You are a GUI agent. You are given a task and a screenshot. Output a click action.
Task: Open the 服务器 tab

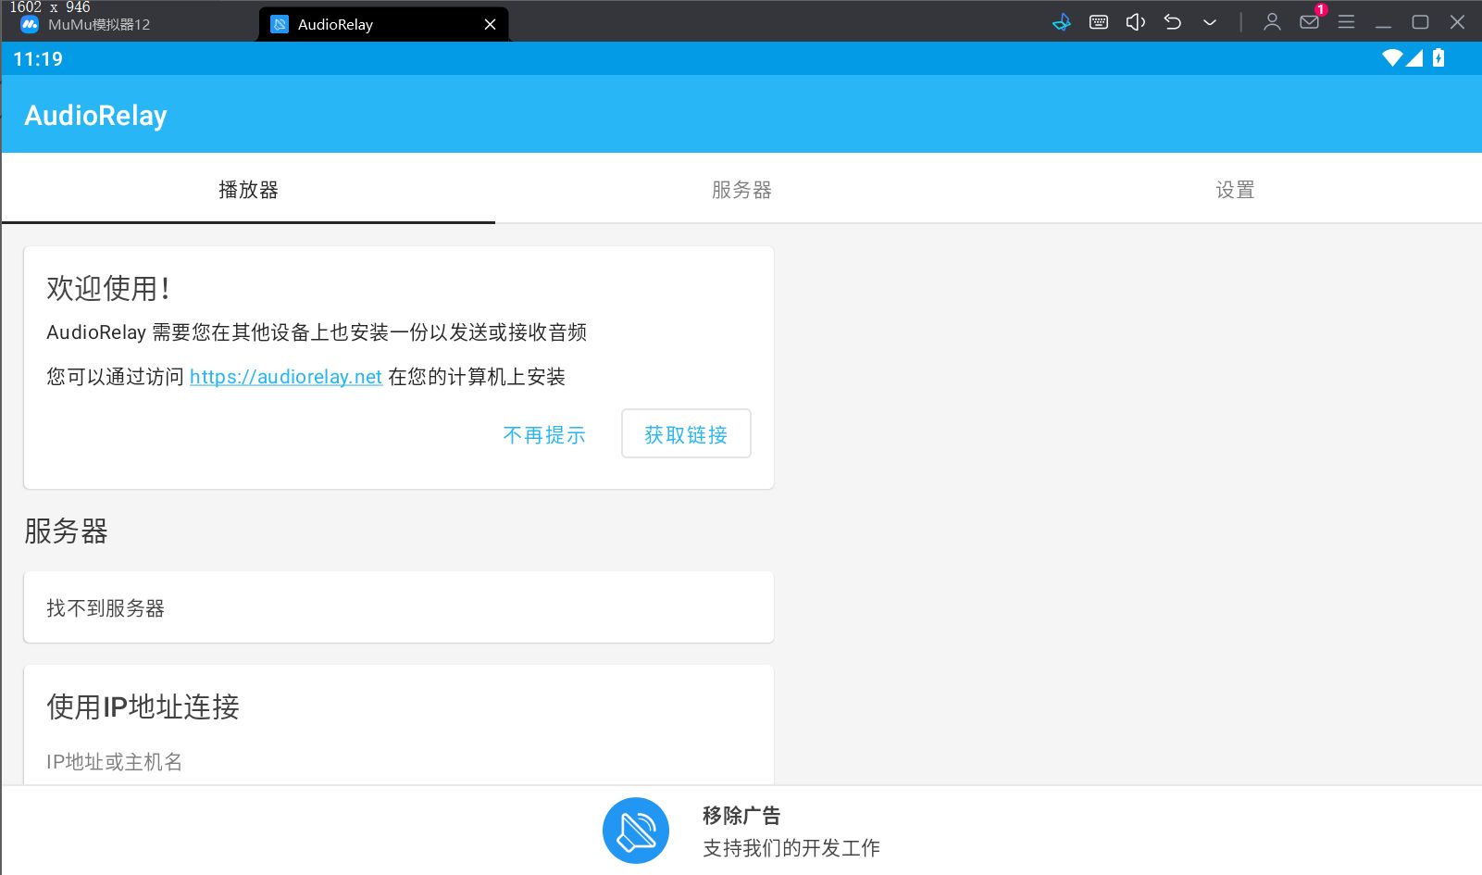741,189
